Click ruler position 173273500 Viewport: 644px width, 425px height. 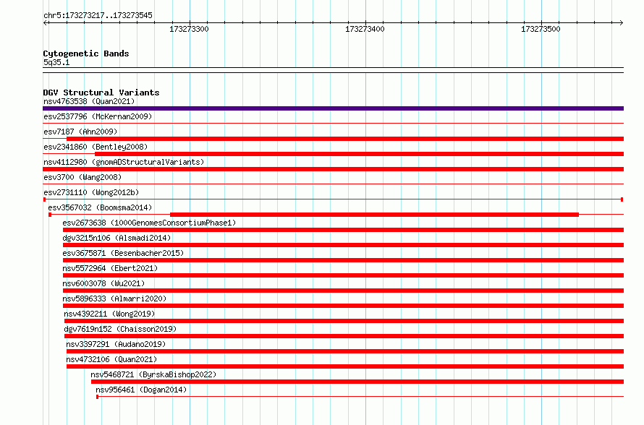click(541, 29)
